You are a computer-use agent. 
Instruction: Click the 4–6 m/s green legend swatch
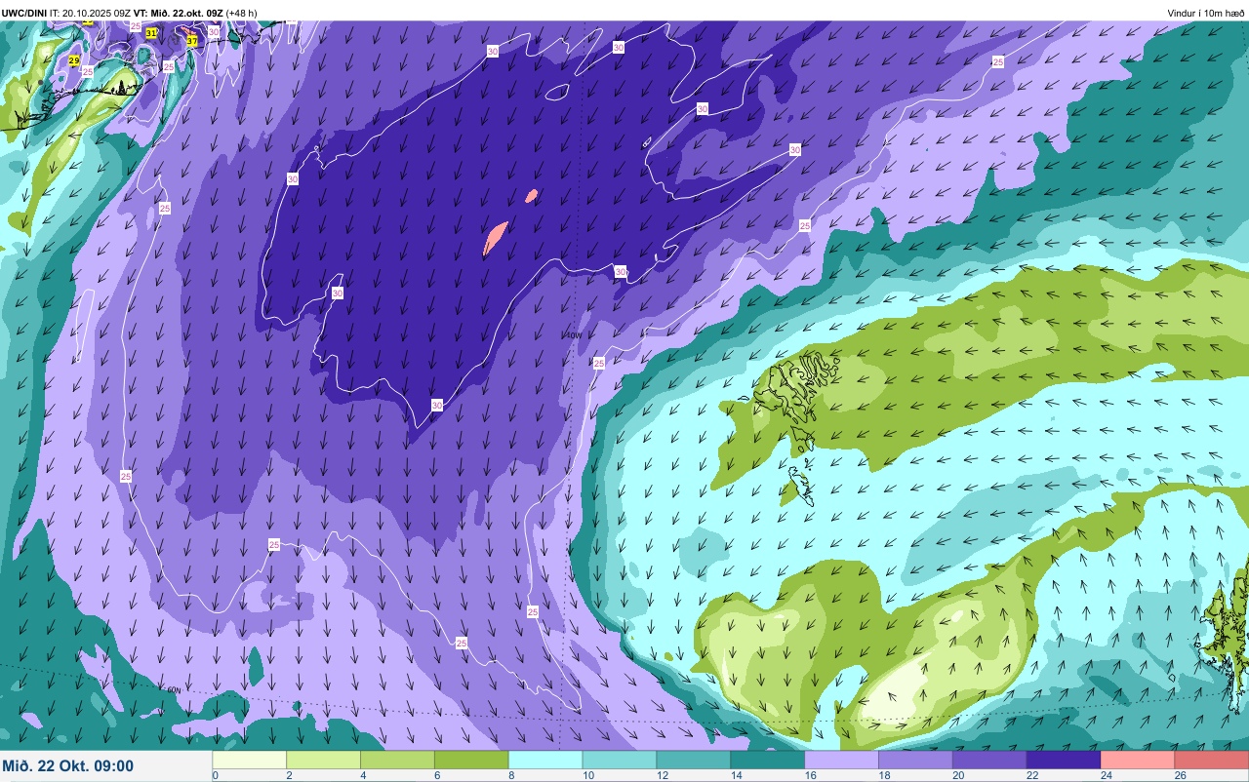[397, 760]
